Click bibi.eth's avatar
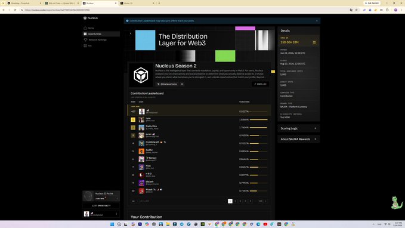Viewport: 405px width, 228px height. click(x=141, y=183)
